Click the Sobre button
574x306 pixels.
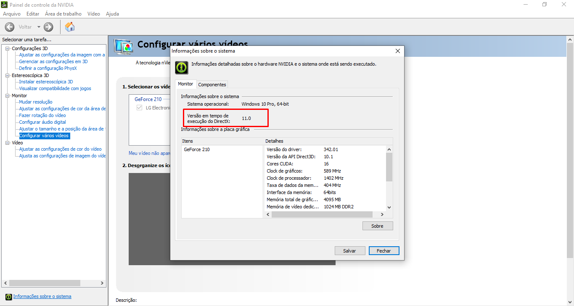tap(378, 226)
